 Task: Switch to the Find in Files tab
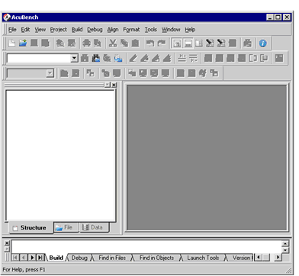[x=112, y=258]
